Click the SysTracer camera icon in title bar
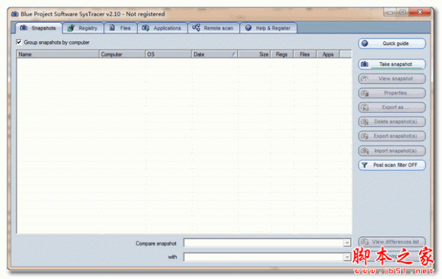 pyautogui.click(x=15, y=14)
